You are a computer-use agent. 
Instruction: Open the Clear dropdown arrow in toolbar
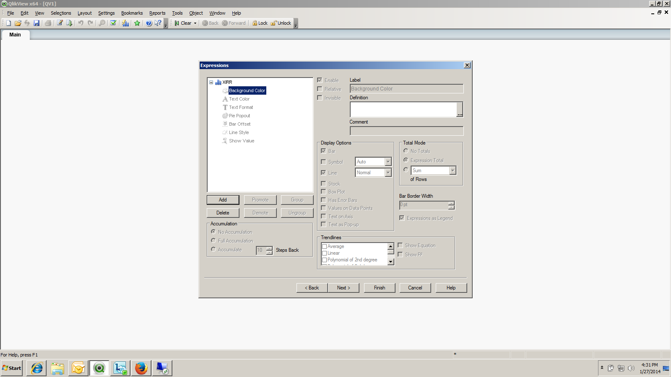195,23
